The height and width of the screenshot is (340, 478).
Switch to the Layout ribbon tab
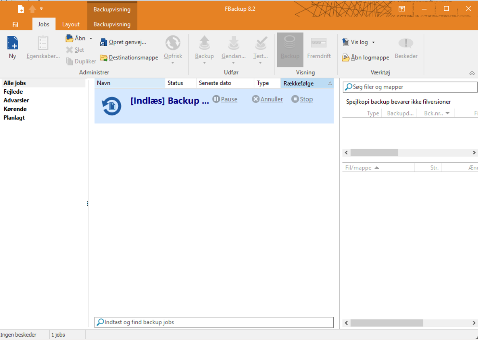pyautogui.click(x=71, y=24)
